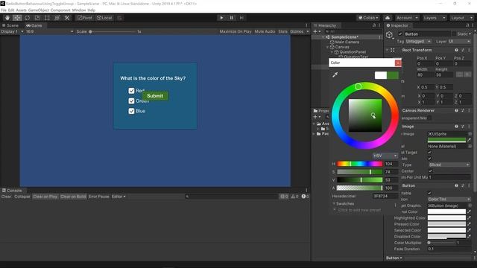Click the GameObject cube icon in Inspector
This screenshot has width=477, height=268.
[389, 35]
